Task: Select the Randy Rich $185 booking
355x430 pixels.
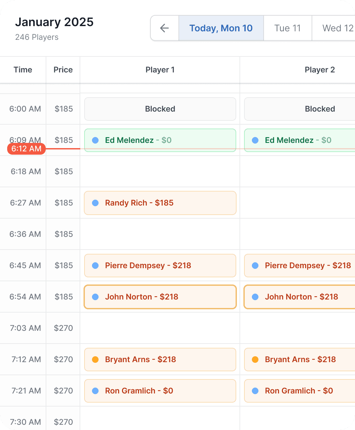Action: click(160, 203)
